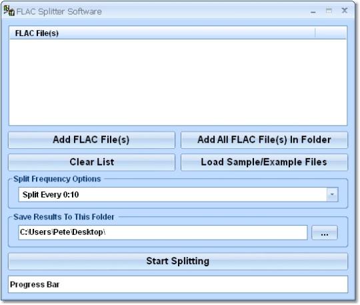Screen dimensions: 360x305
Task: Close the FLAC Splitter Software window
Action: tap(345, 11)
